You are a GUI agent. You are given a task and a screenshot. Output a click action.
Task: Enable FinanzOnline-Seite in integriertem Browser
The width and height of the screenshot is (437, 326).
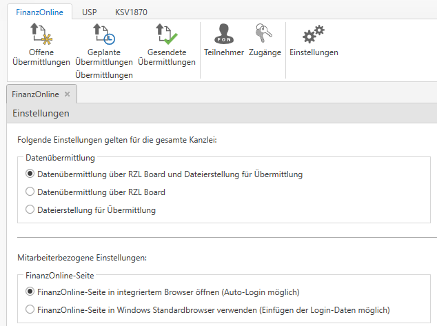point(30,292)
